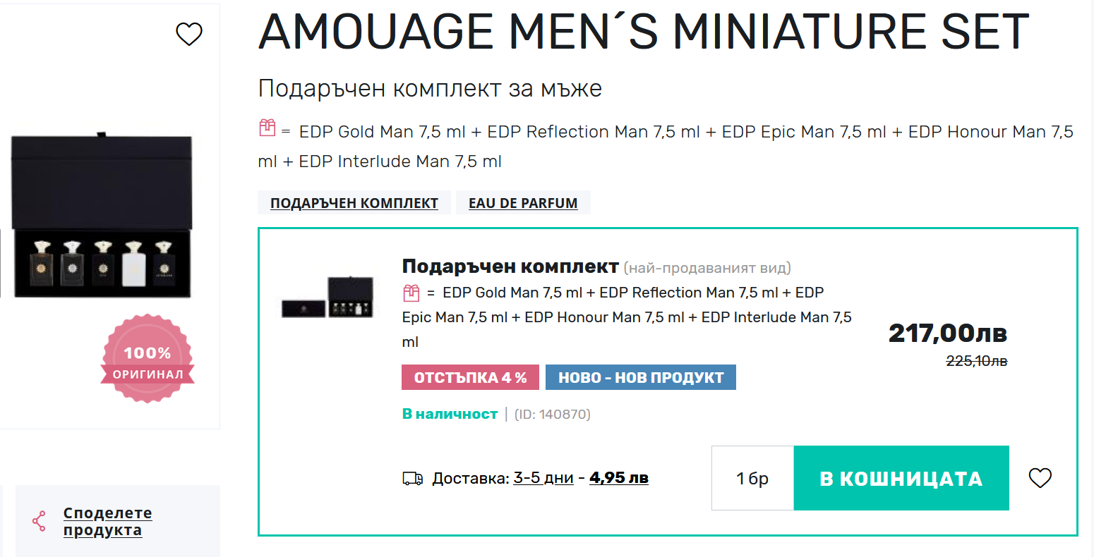Image resolution: width=1094 pixels, height=557 pixels.
Task: Click the Споделете продукта link
Action: coord(107,522)
